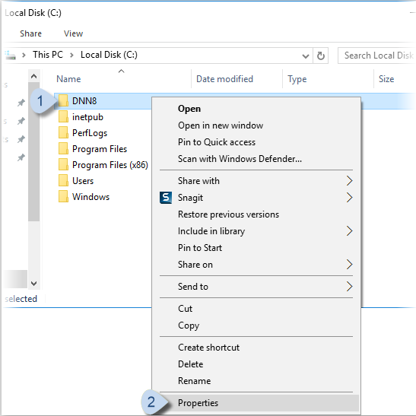Image resolution: width=416 pixels, height=416 pixels.
Task: Click This PC in the breadcrumb path
Action: [x=48, y=55]
